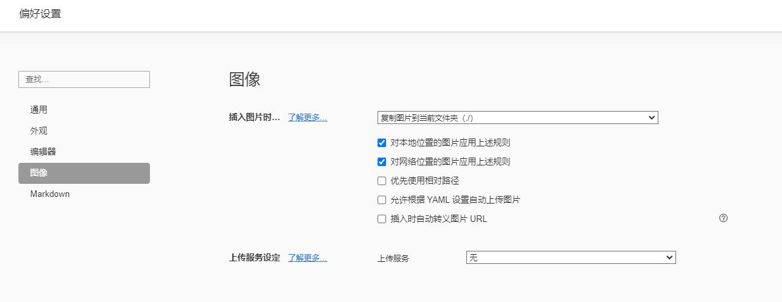Disable 对网络位置的图片应用上述规则 checkbox
The width and height of the screenshot is (782, 302).
tap(381, 162)
